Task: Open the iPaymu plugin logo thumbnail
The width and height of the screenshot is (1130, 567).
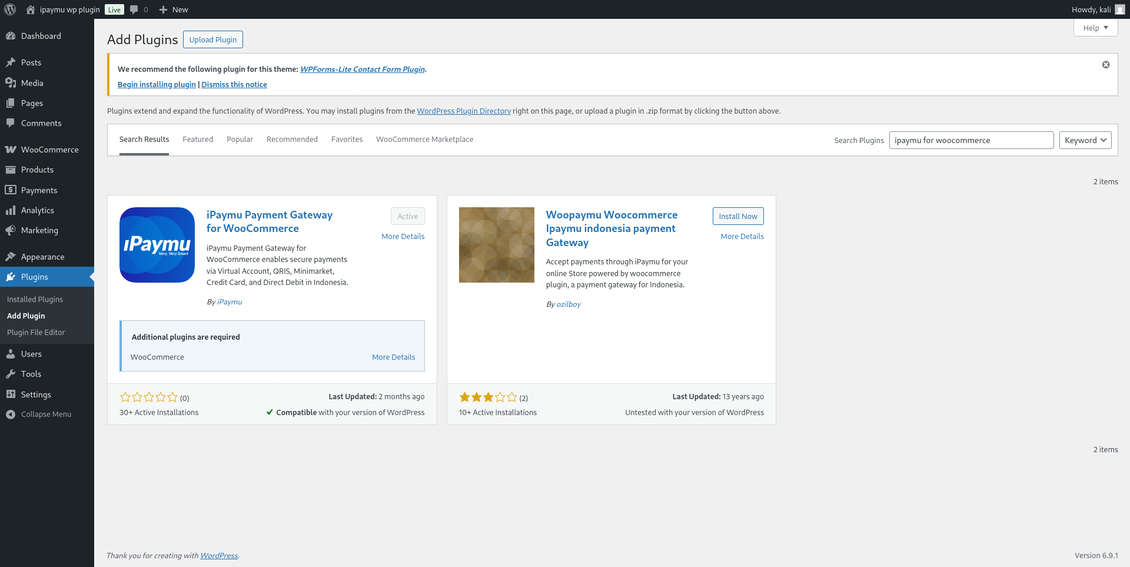Action: (x=157, y=245)
